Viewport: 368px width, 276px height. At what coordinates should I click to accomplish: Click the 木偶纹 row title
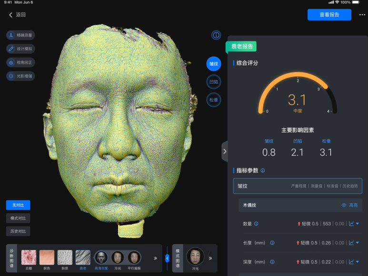tap(249, 205)
